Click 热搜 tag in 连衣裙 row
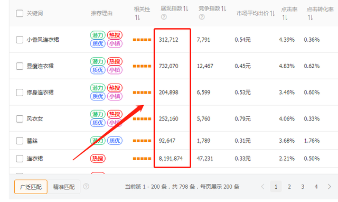 [98, 159]
